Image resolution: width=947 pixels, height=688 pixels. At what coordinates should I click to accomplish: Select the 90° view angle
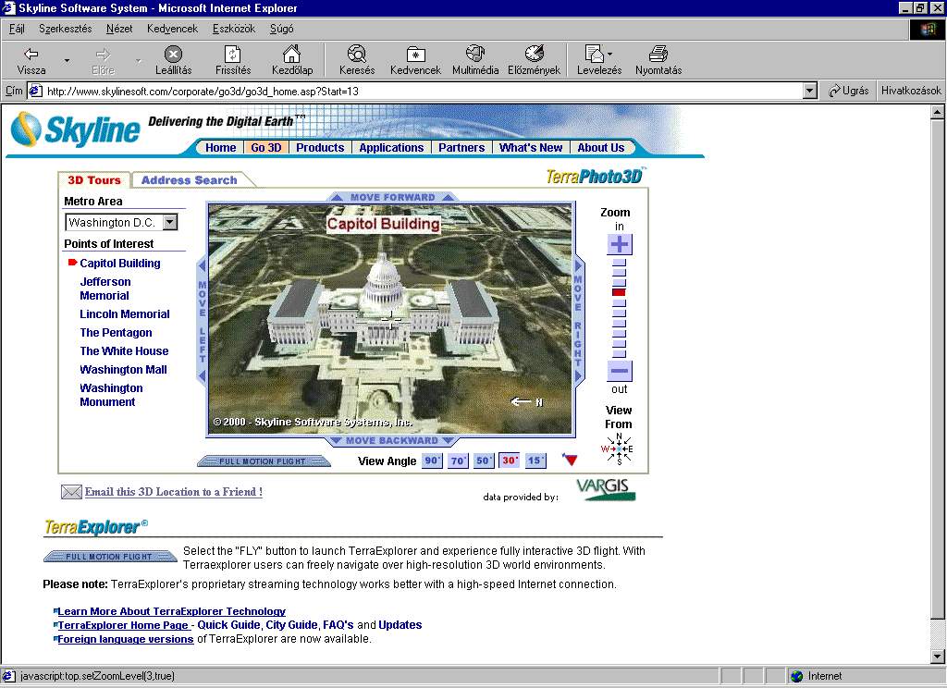(x=432, y=461)
